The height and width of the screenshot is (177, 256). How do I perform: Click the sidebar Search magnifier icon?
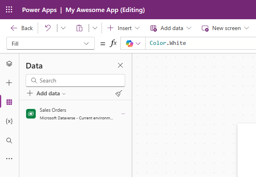[x=9, y=141]
